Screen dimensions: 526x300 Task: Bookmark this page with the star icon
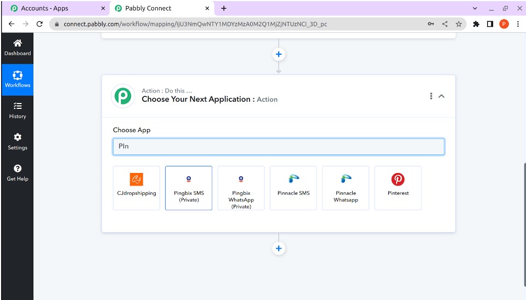click(459, 24)
